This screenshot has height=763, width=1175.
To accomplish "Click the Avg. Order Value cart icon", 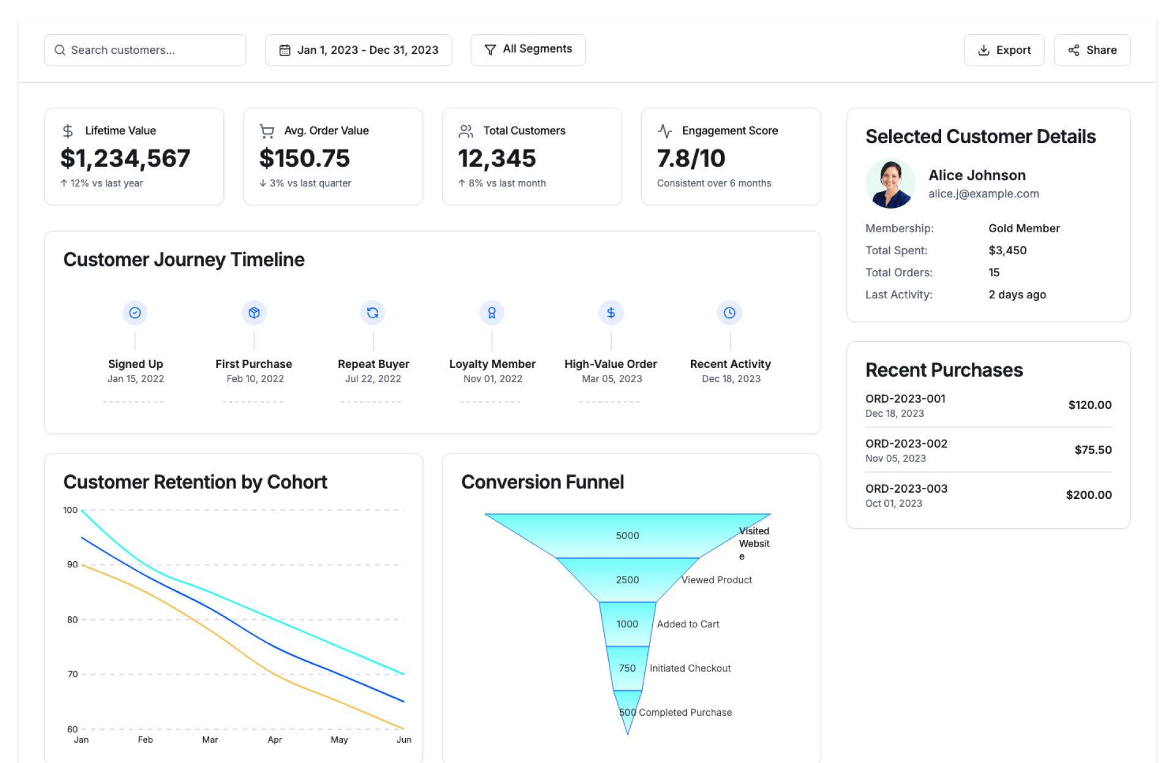I will tap(267, 131).
